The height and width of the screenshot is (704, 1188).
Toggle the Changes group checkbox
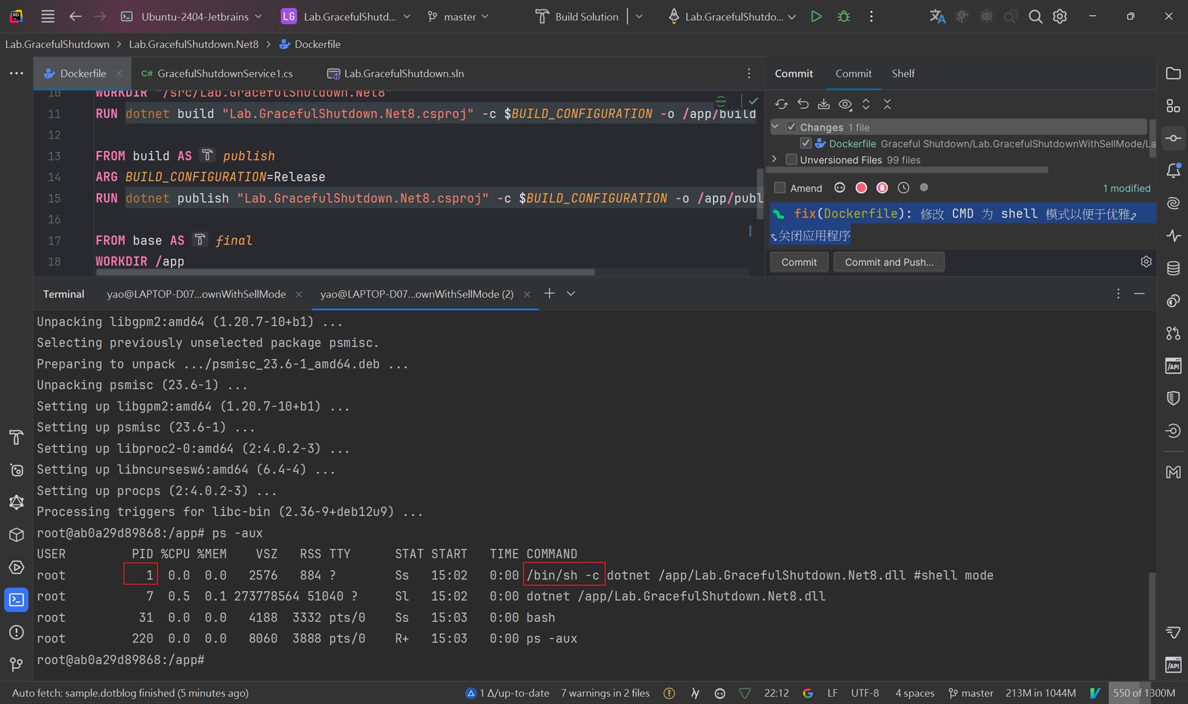coord(791,127)
